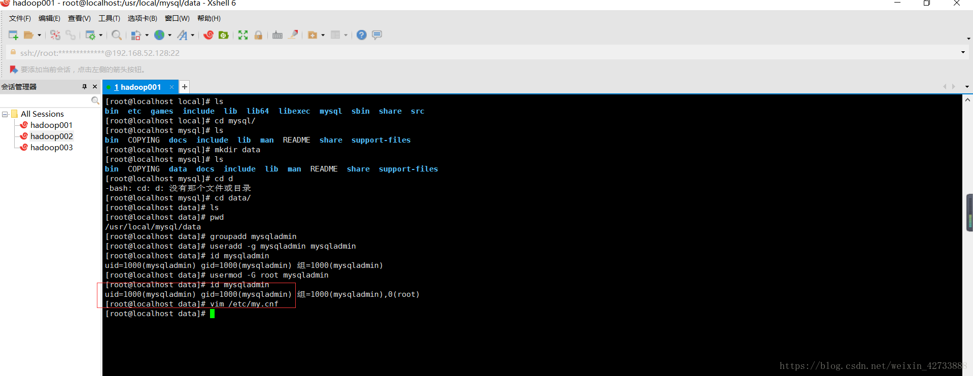Viewport: 973px width, 376px height.
Task: Open the 帮助(H) menu
Action: click(x=209, y=18)
